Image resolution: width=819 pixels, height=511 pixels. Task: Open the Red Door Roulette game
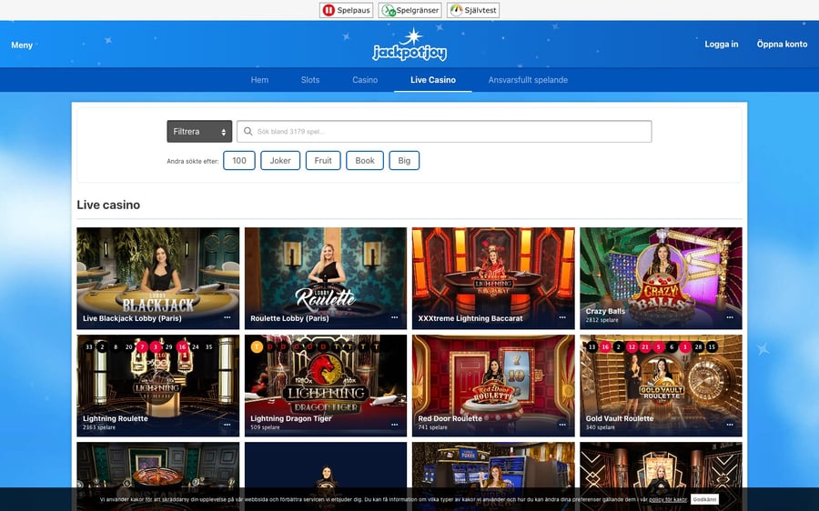point(493,386)
